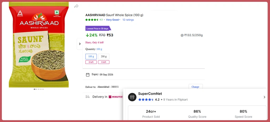
Task: Select the 24cr+ Product Sold stat
Action: point(151,114)
